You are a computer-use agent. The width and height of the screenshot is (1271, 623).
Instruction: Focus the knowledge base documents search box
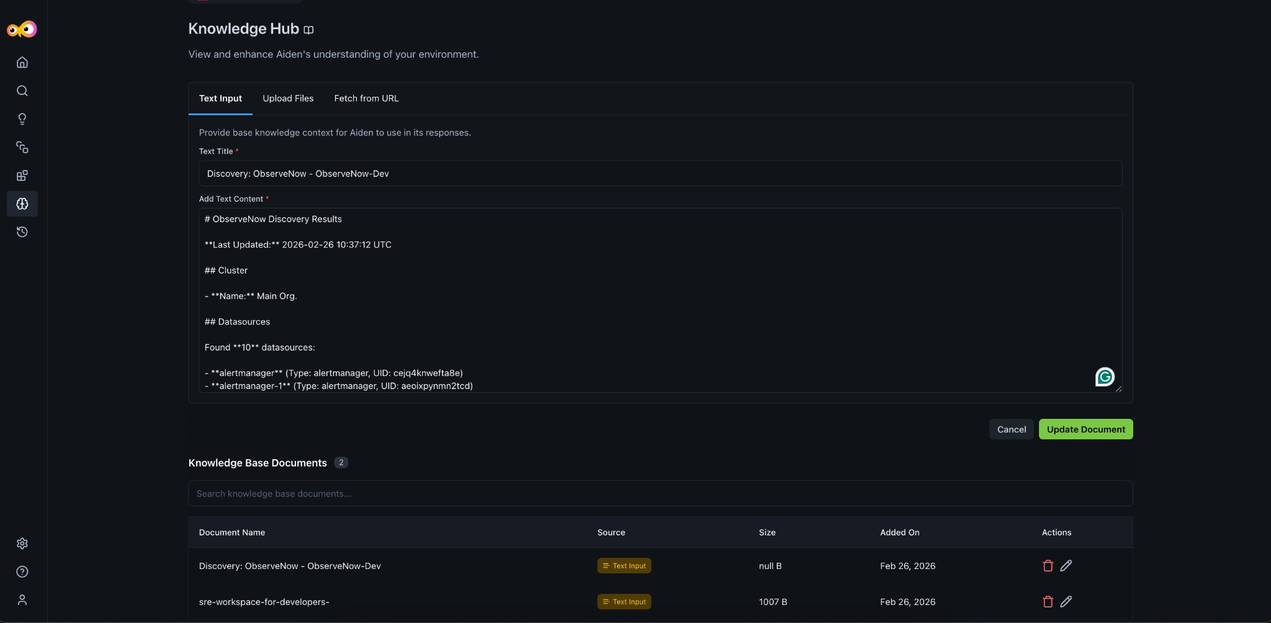click(660, 494)
